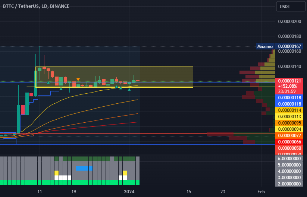The image size is (307, 197).
Task: Select the 0.00000167 maximum price label
Action: point(289,46)
